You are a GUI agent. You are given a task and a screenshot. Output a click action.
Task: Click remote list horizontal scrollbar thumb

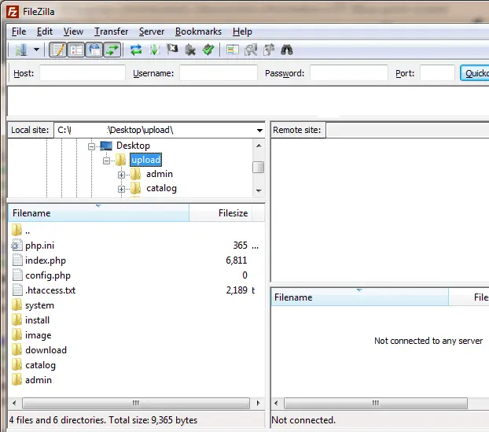pyautogui.click(x=376, y=403)
